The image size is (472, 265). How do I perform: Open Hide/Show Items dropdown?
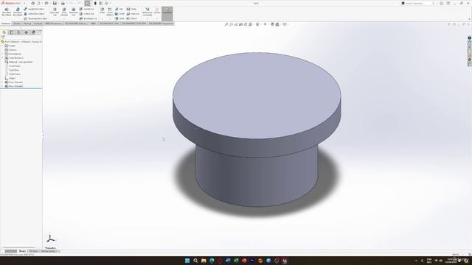point(265,24)
